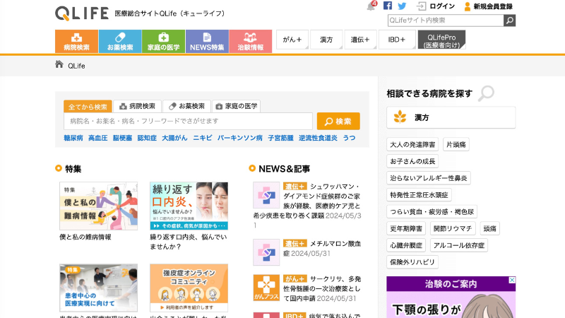Click the QLife breadcrumb text

(76, 66)
